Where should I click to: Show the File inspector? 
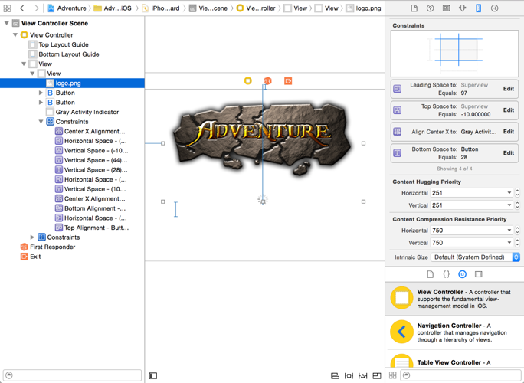(x=414, y=8)
